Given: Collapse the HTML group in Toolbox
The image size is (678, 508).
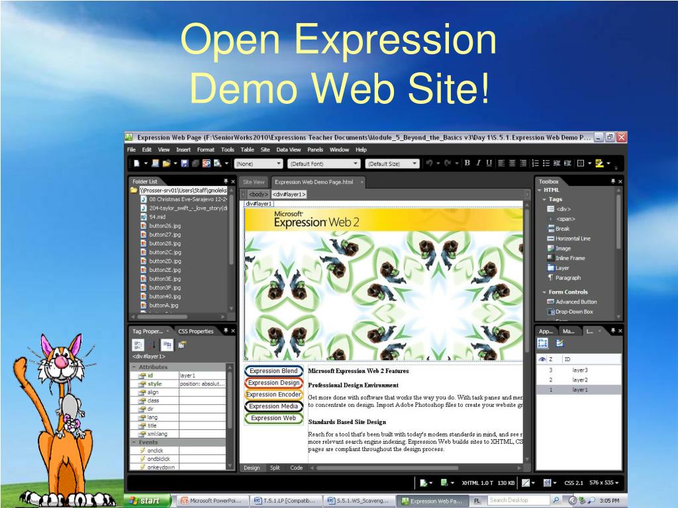Looking at the screenshot, I should click(540, 190).
